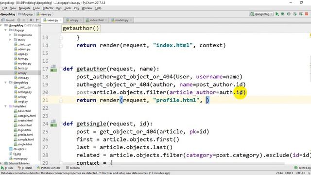Hide the Project tool window icon
This screenshot has height=175, width=311.
[37, 20]
